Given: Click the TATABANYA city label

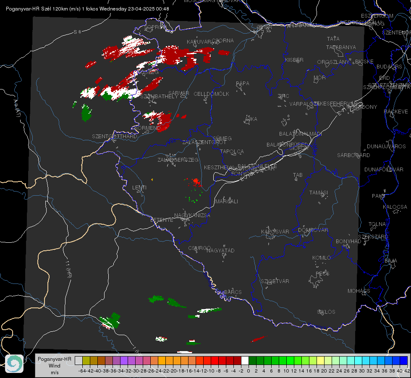Looking at the screenshot, I should click(x=341, y=47).
